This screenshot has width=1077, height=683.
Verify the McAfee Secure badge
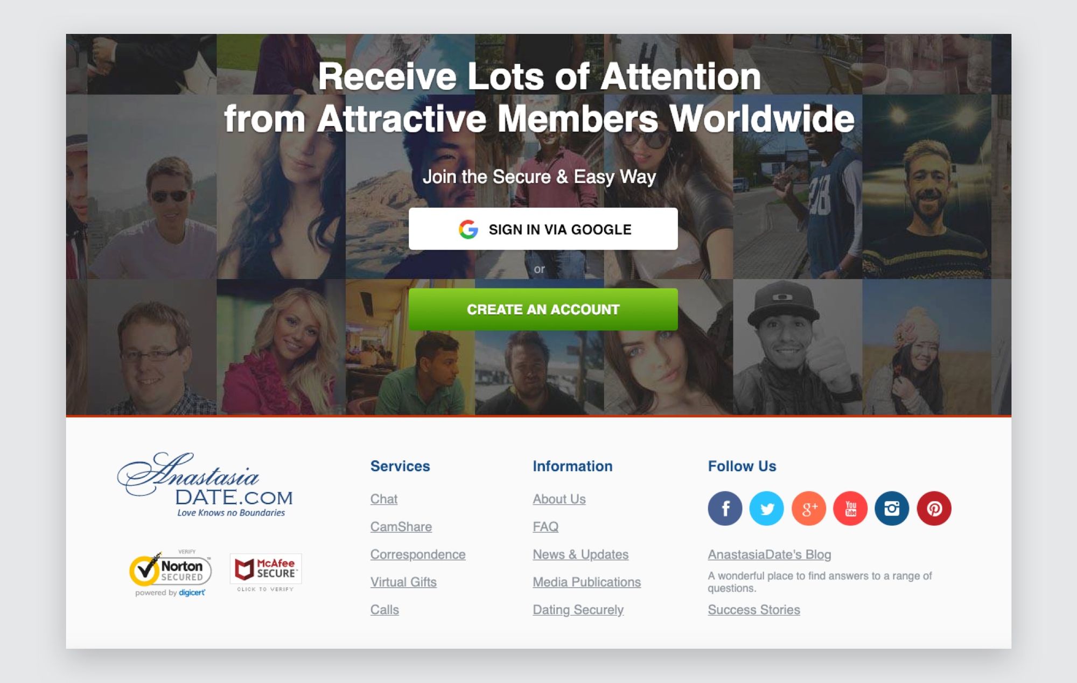pos(265,573)
